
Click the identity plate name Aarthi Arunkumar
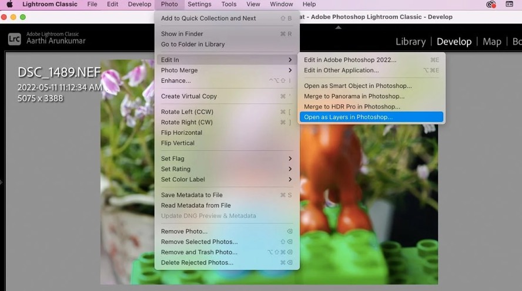pos(56,41)
